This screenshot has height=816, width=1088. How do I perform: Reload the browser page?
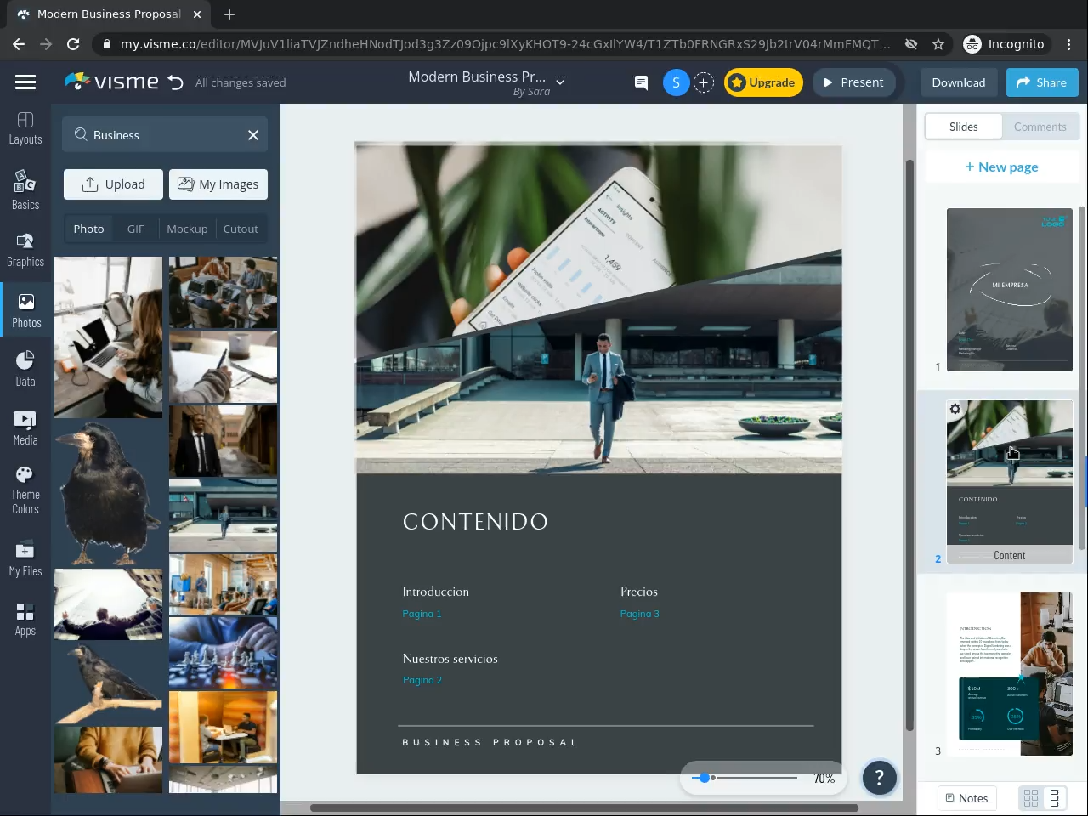(73, 44)
